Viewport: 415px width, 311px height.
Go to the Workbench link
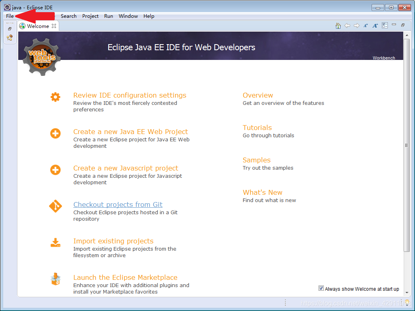coord(384,58)
